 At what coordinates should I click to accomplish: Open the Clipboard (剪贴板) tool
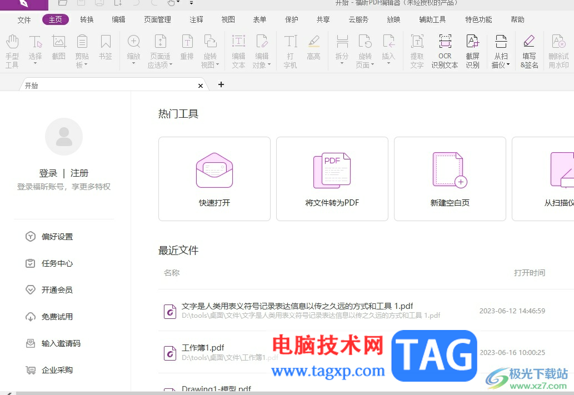coord(82,51)
